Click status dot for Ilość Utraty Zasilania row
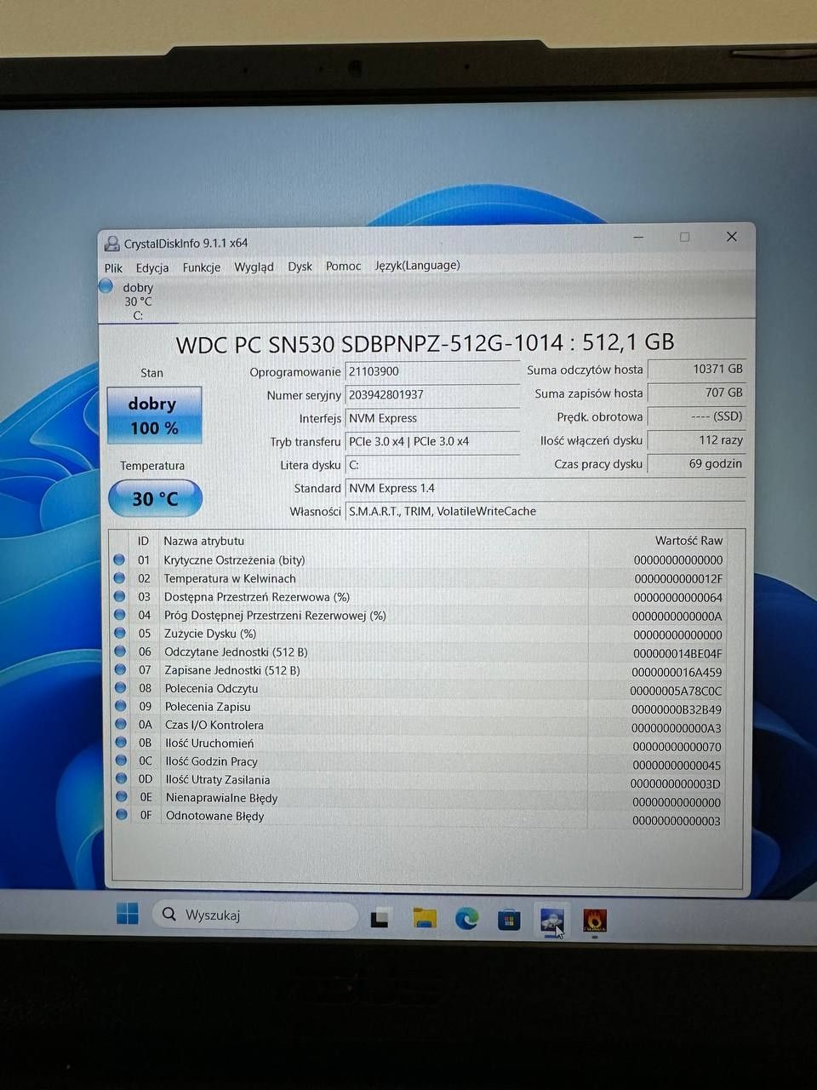This screenshot has height=1090, width=817. click(x=122, y=779)
